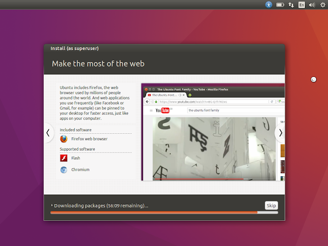
Task: Open the network connections indicator
Action: click(291, 5)
